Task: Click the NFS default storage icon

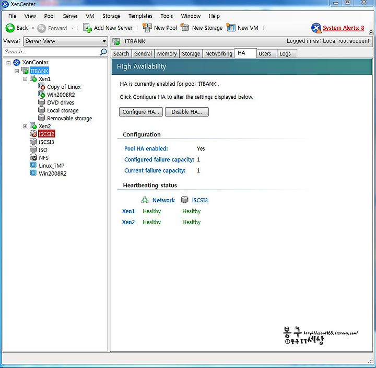Action: (33, 157)
